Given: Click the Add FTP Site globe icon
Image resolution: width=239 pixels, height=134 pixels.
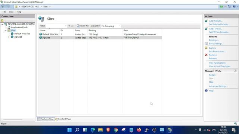Looking at the screenshot, I should pos(206,29).
